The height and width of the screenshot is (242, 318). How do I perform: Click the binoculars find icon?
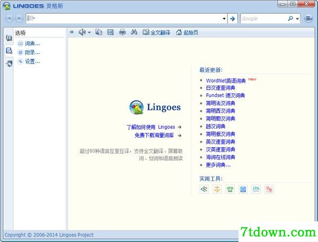pyautogui.click(x=134, y=32)
